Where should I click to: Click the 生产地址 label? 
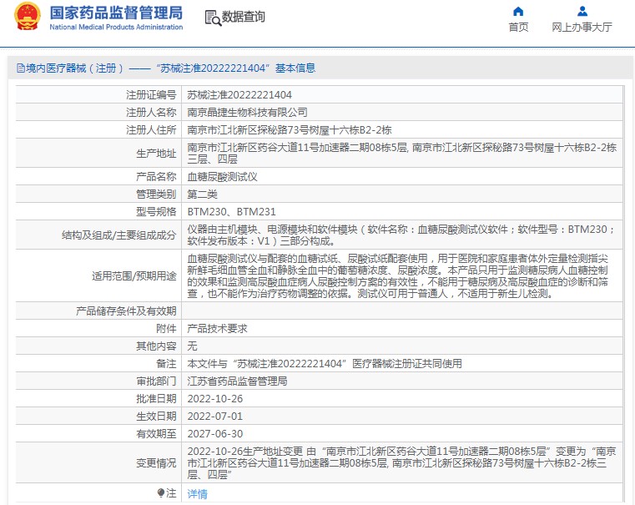(x=156, y=154)
